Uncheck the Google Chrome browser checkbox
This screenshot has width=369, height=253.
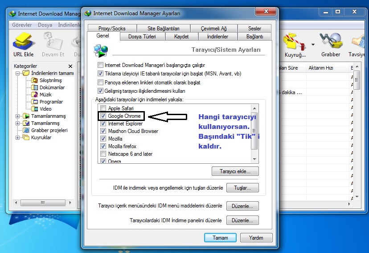(103, 116)
